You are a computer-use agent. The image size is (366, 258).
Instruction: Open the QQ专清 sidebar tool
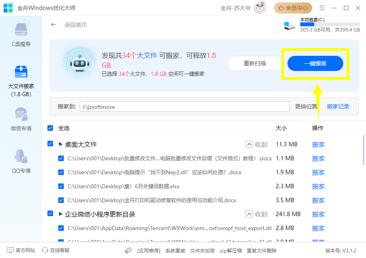click(21, 161)
